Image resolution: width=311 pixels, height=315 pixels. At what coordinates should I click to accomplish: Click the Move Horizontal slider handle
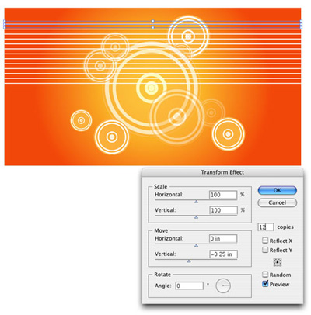pyautogui.click(x=196, y=246)
